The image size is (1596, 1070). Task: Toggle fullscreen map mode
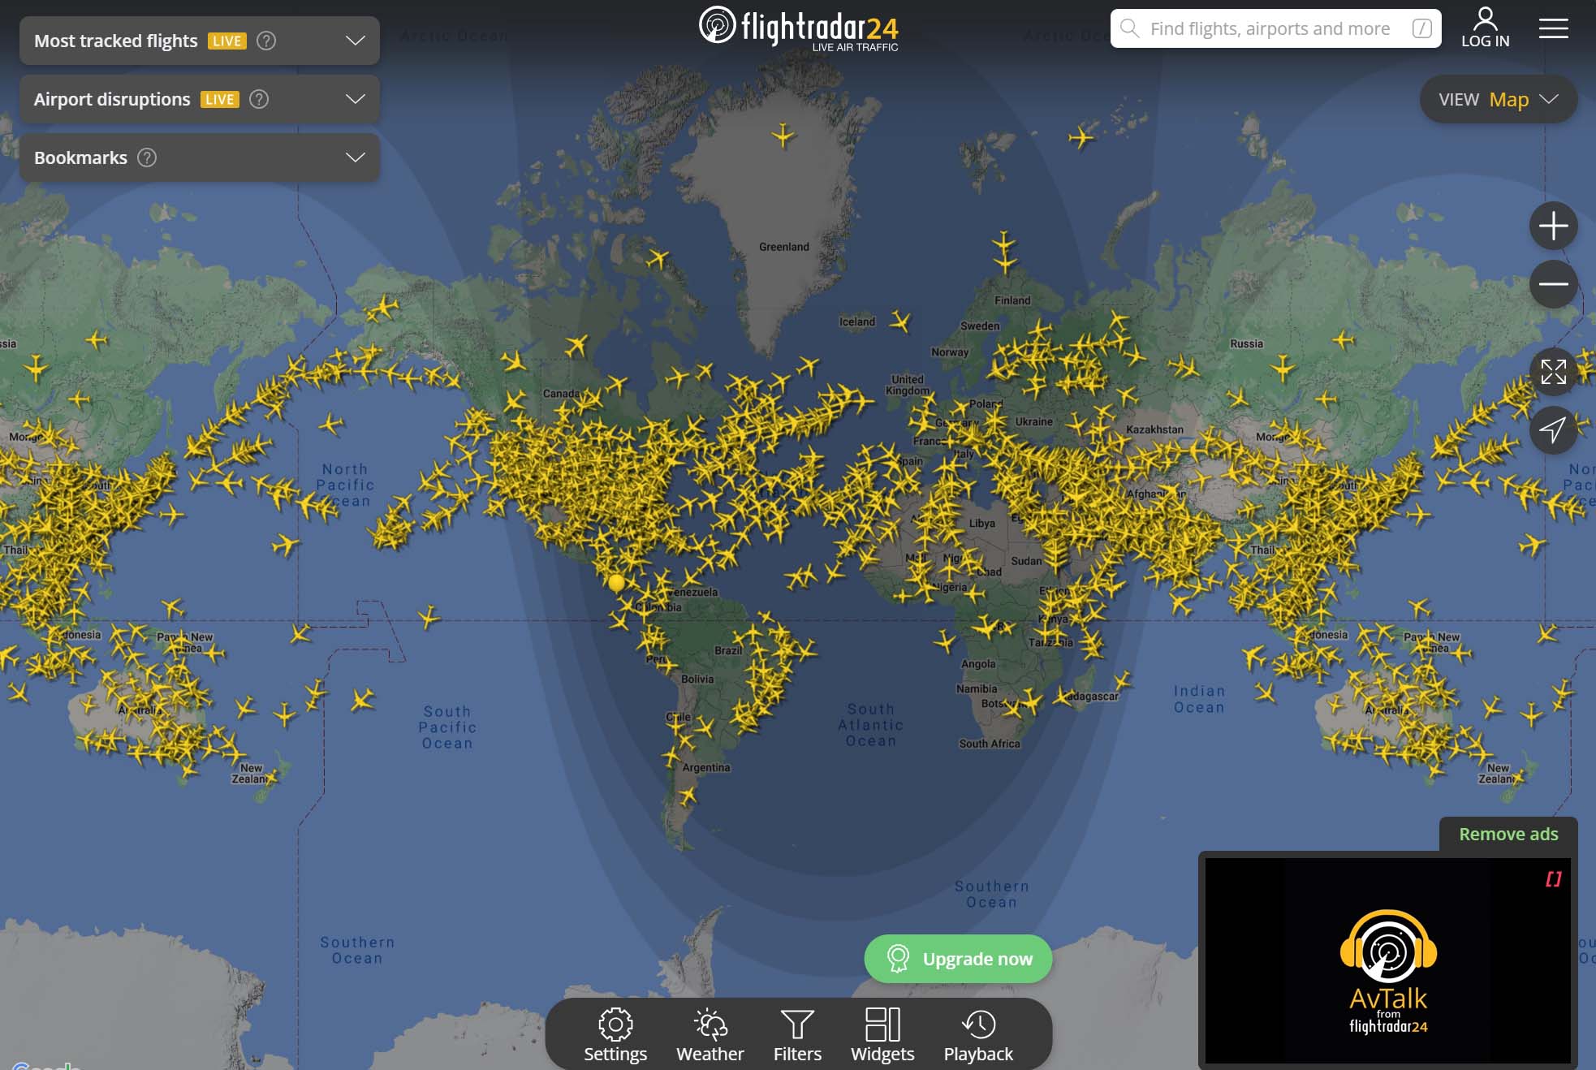point(1553,372)
